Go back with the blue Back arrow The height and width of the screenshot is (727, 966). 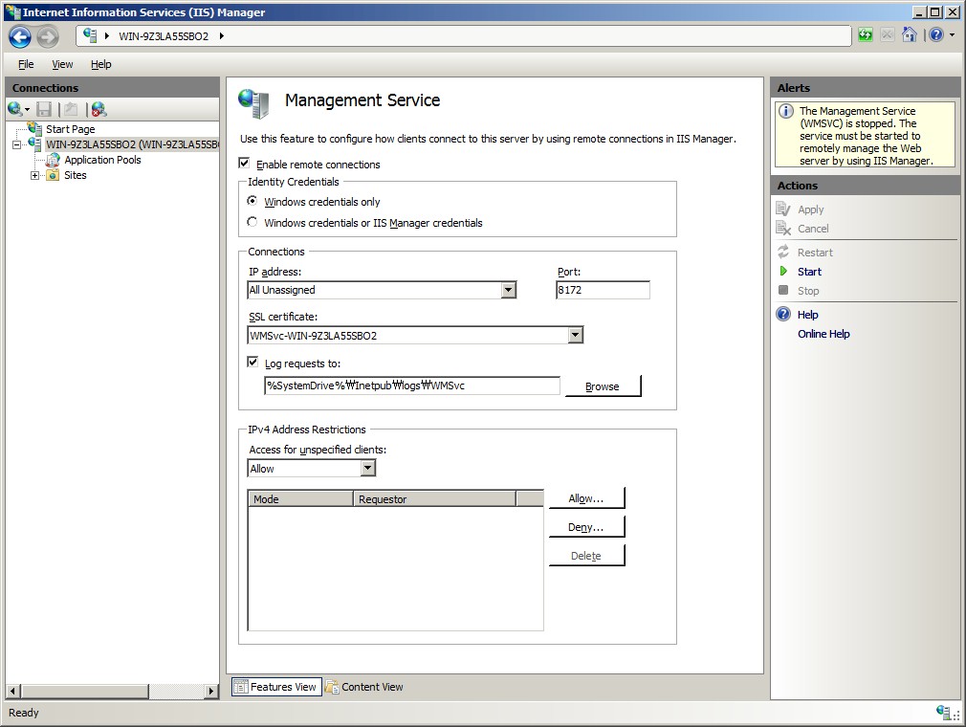pos(20,37)
